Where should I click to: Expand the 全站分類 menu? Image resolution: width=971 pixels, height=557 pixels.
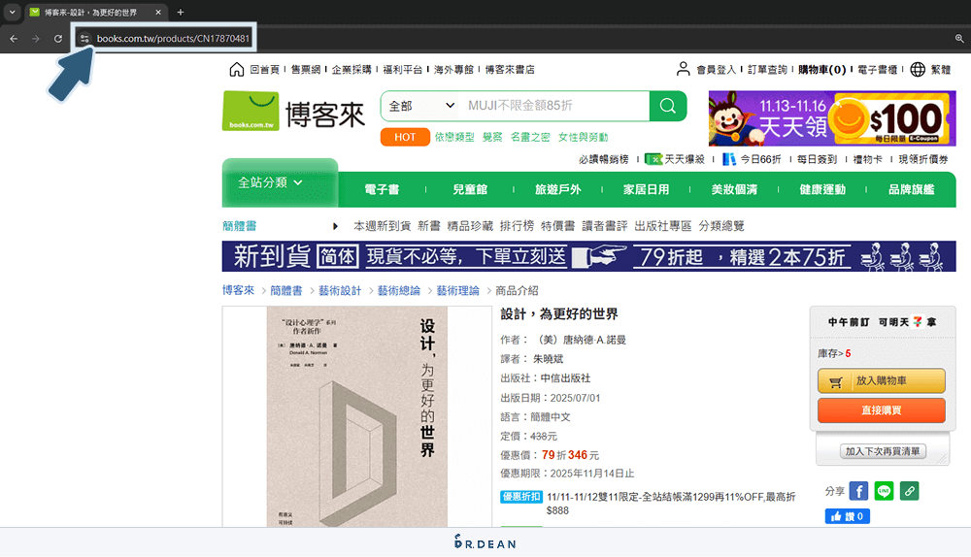tap(271, 182)
